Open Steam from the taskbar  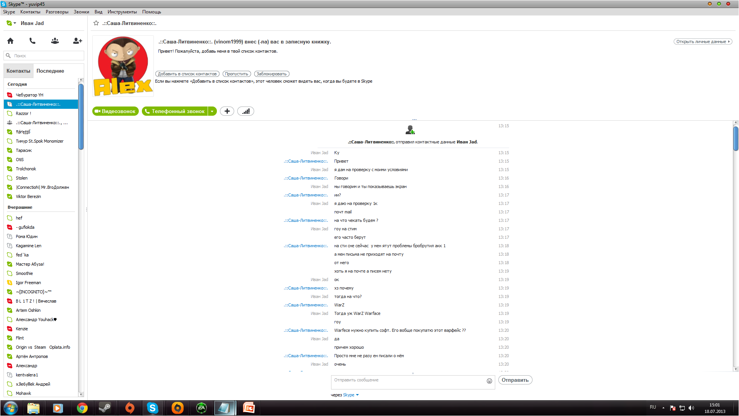click(x=105, y=408)
